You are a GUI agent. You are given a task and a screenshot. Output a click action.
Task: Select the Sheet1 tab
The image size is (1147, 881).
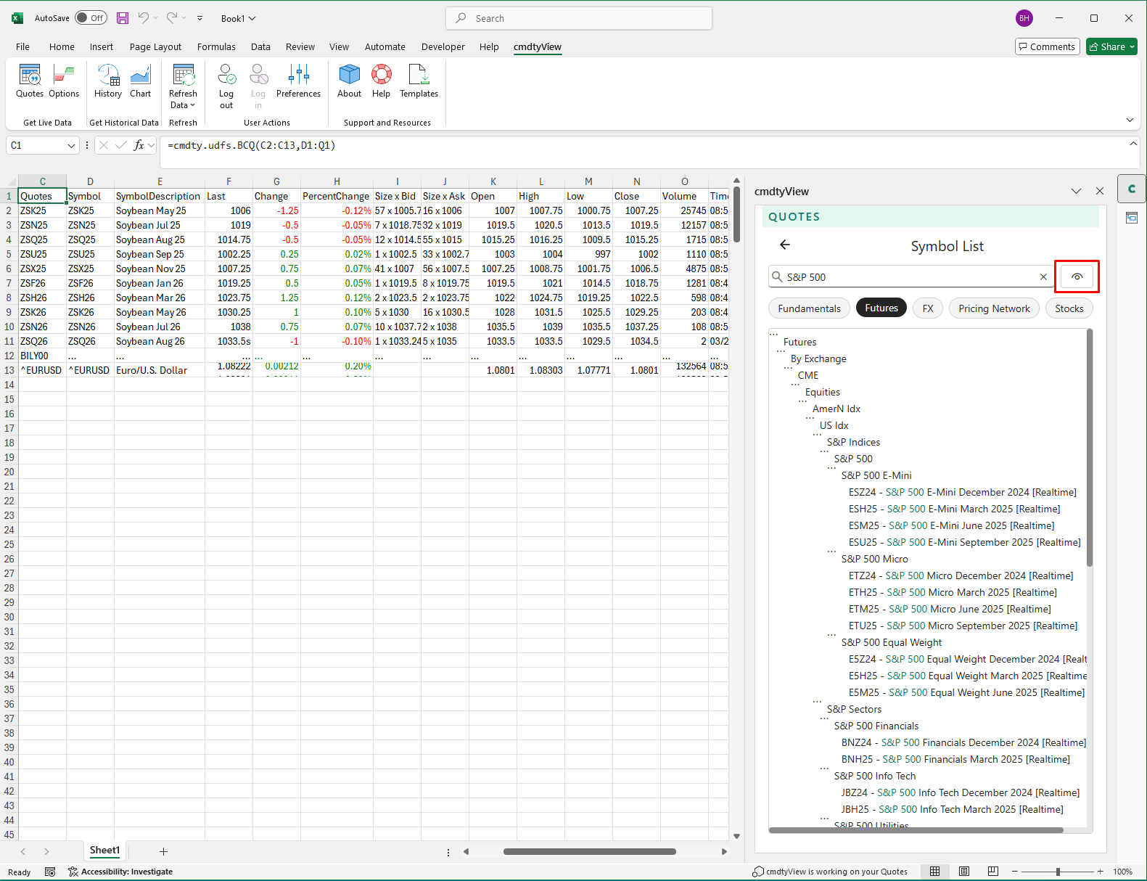104,851
